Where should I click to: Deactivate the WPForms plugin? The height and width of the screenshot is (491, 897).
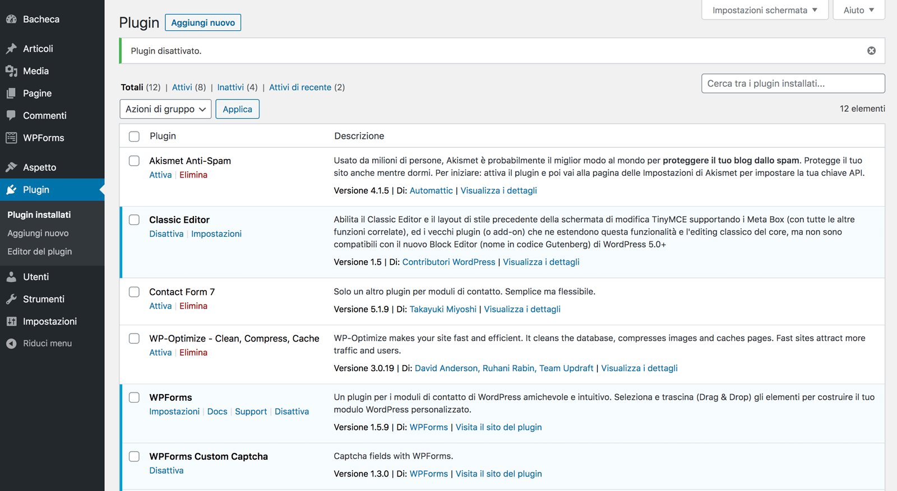coord(292,411)
